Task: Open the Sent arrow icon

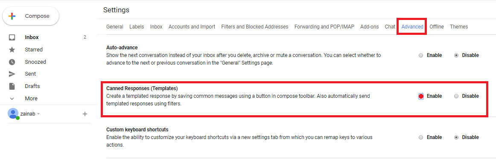Action: (x=12, y=74)
